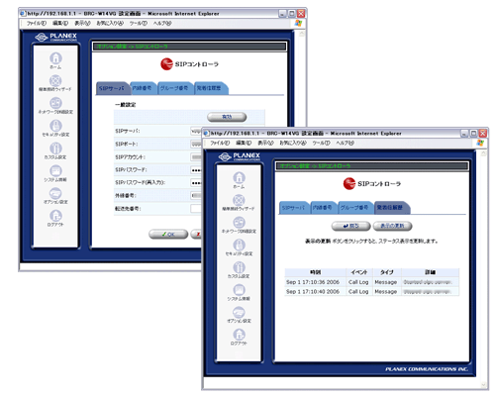The image size is (495, 396).
Task: Click the 転送先番号 input field
Action: [196, 209]
